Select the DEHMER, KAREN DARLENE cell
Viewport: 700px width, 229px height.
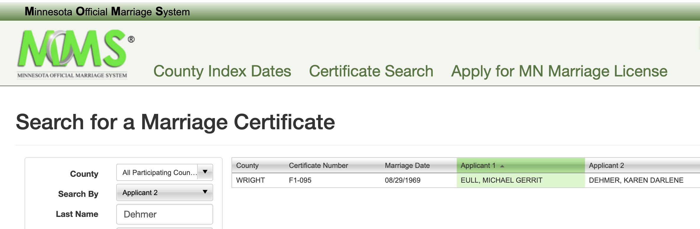point(636,180)
